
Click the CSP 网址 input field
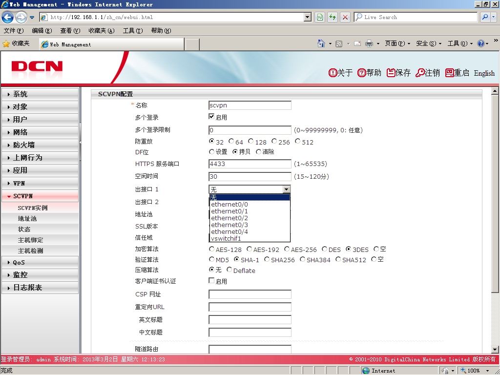(250, 294)
